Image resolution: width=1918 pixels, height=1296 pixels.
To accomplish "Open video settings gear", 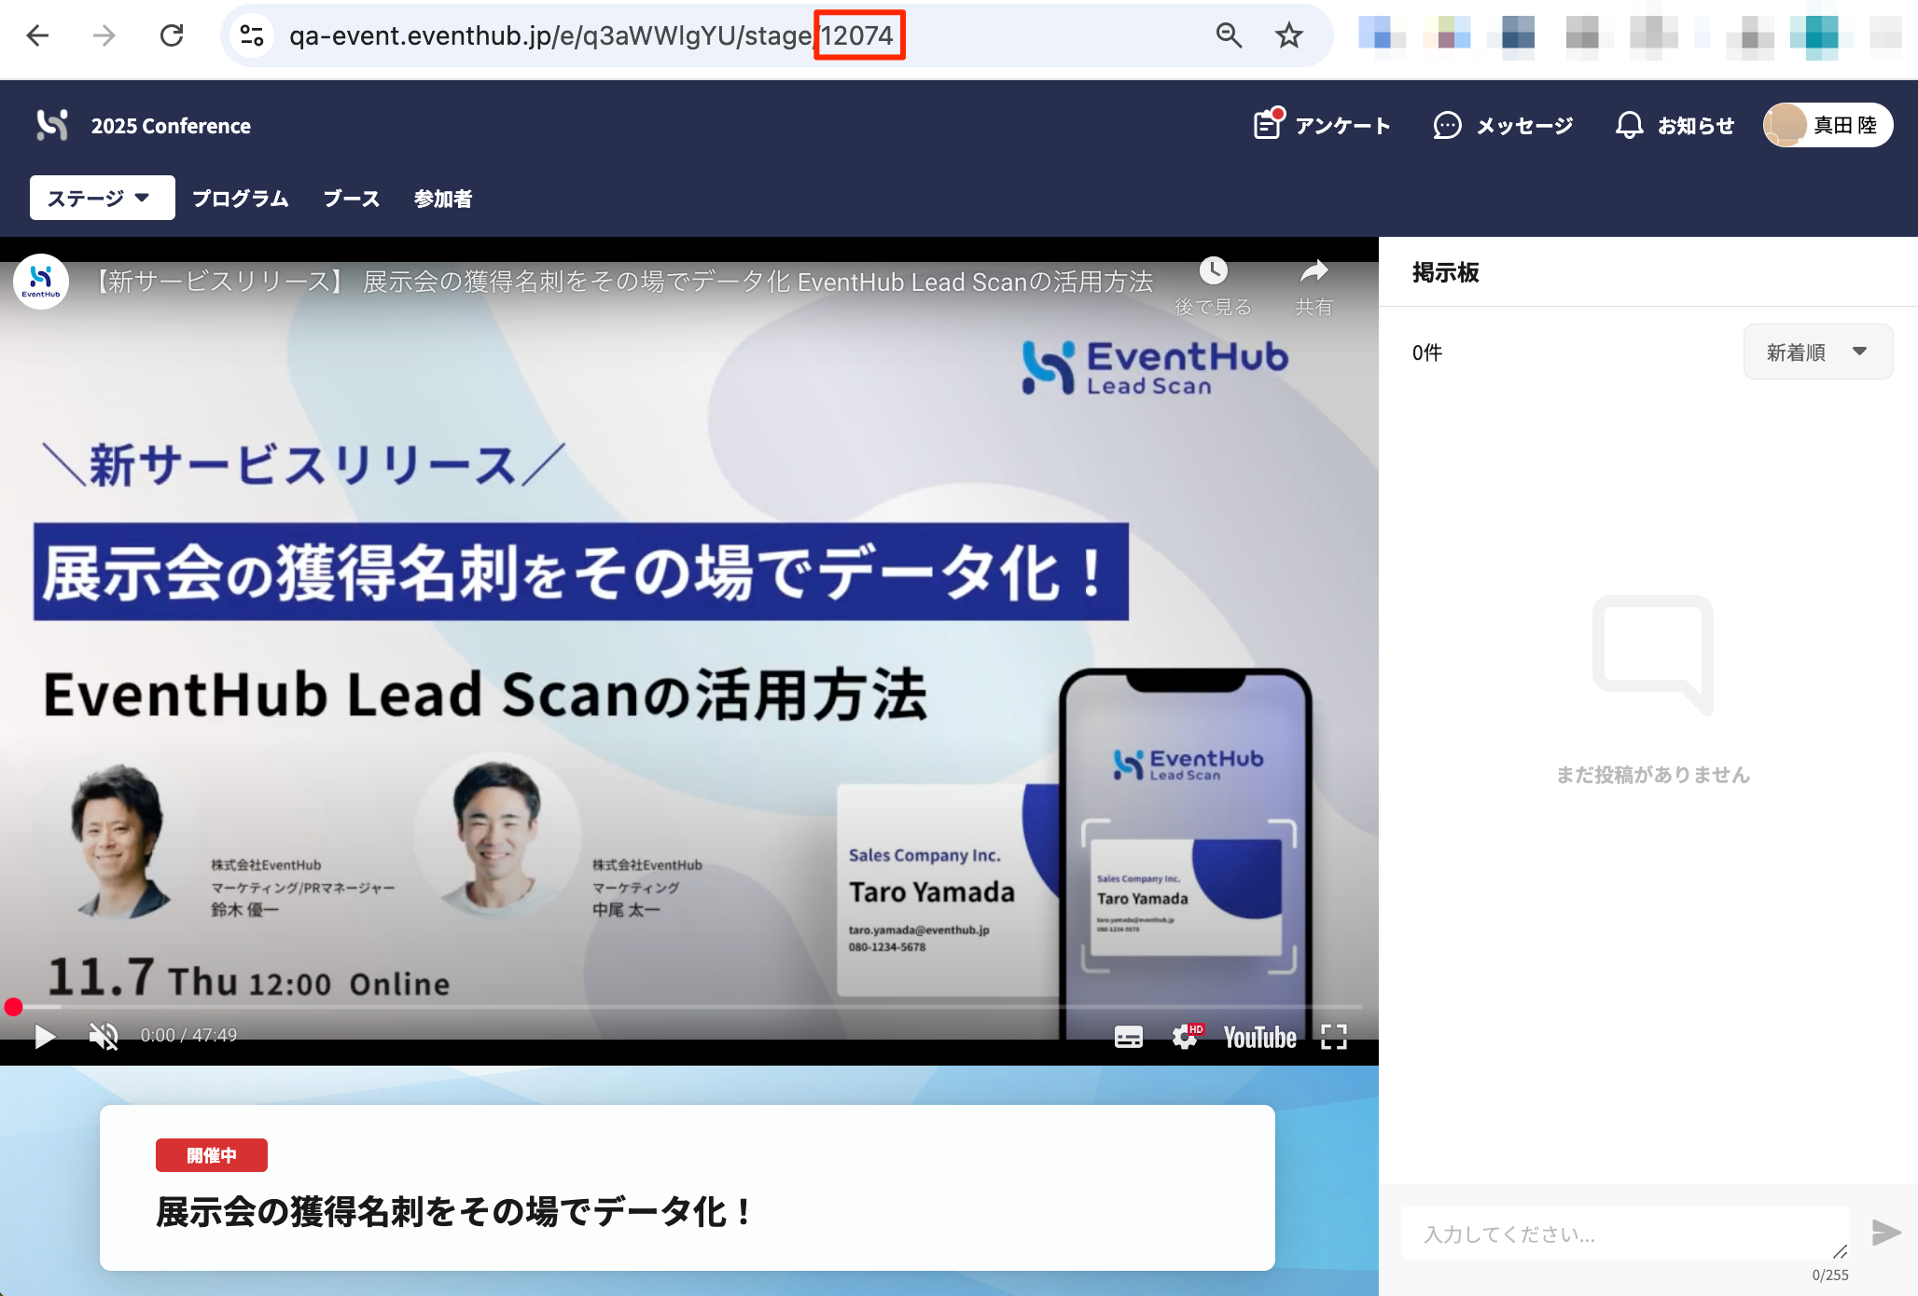I will [1187, 1037].
